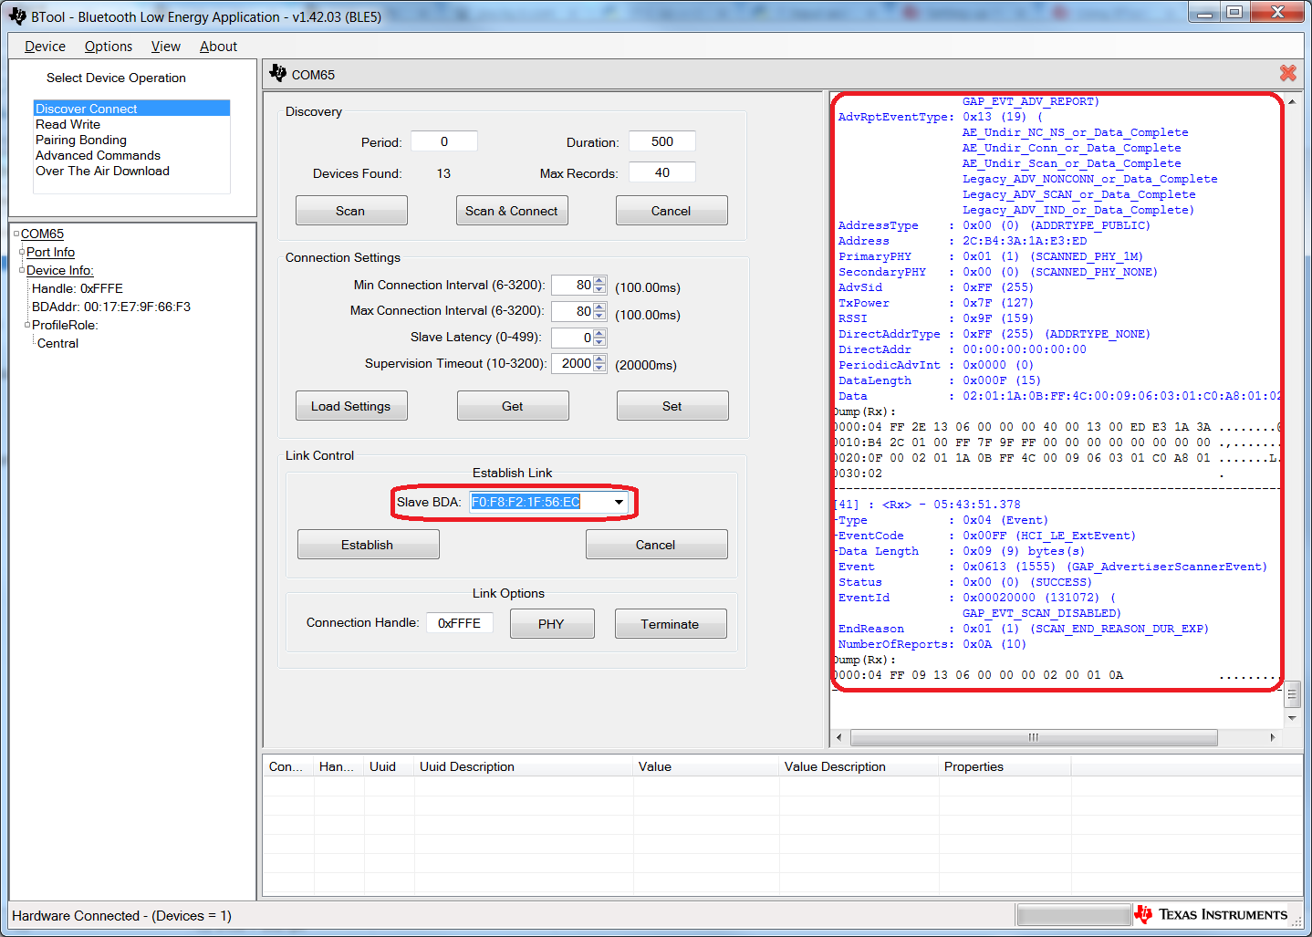1312x937 pixels.
Task: Increase the Min Connection Interval value
Action: [599, 281]
